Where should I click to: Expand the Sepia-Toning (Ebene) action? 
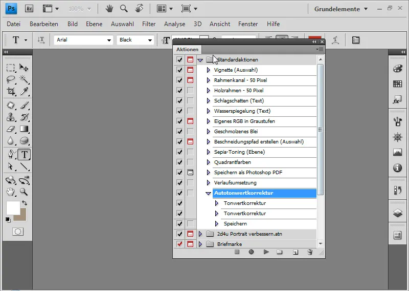pos(208,152)
